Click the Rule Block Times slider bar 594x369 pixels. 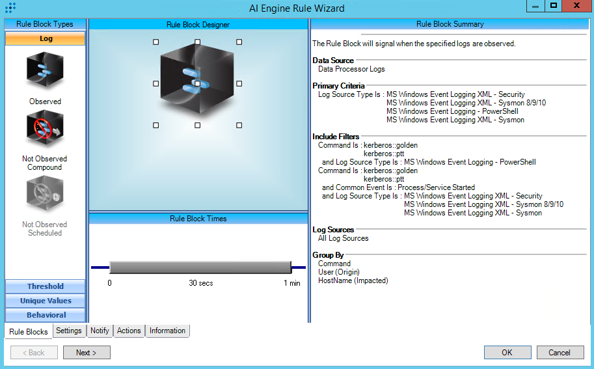point(200,267)
